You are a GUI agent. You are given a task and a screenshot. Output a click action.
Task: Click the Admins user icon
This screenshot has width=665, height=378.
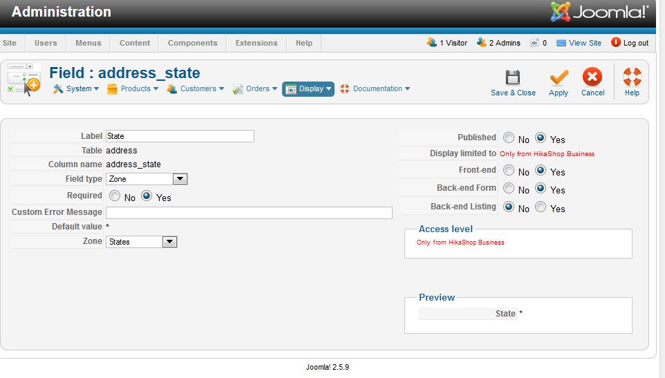point(481,42)
